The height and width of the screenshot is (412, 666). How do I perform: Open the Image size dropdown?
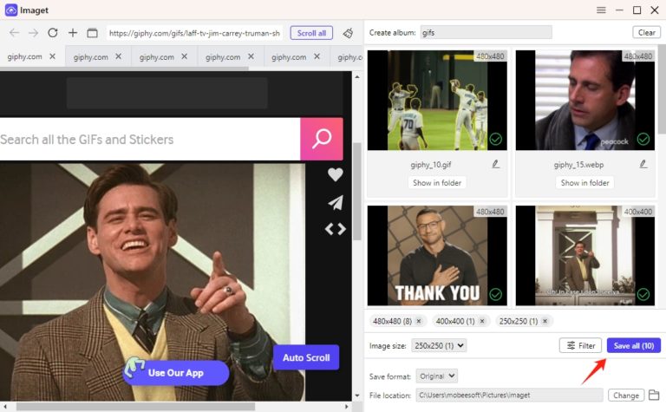(439, 345)
